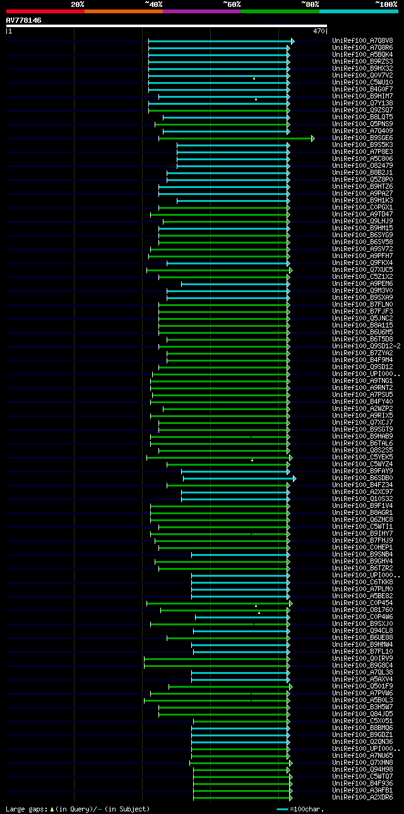Click the red 20% identity legend segment
This screenshot has height=814, width=404.
45,11
